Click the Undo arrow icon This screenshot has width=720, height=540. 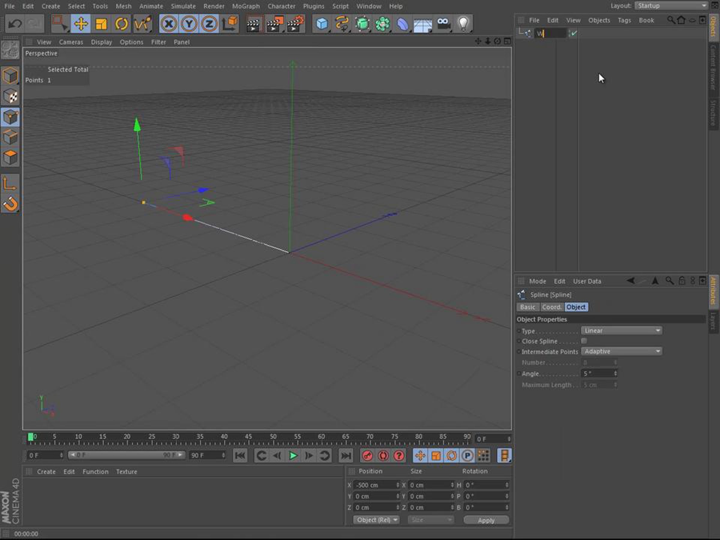point(15,24)
